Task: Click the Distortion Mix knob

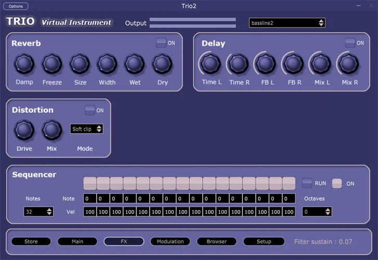Action: click(51, 130)
